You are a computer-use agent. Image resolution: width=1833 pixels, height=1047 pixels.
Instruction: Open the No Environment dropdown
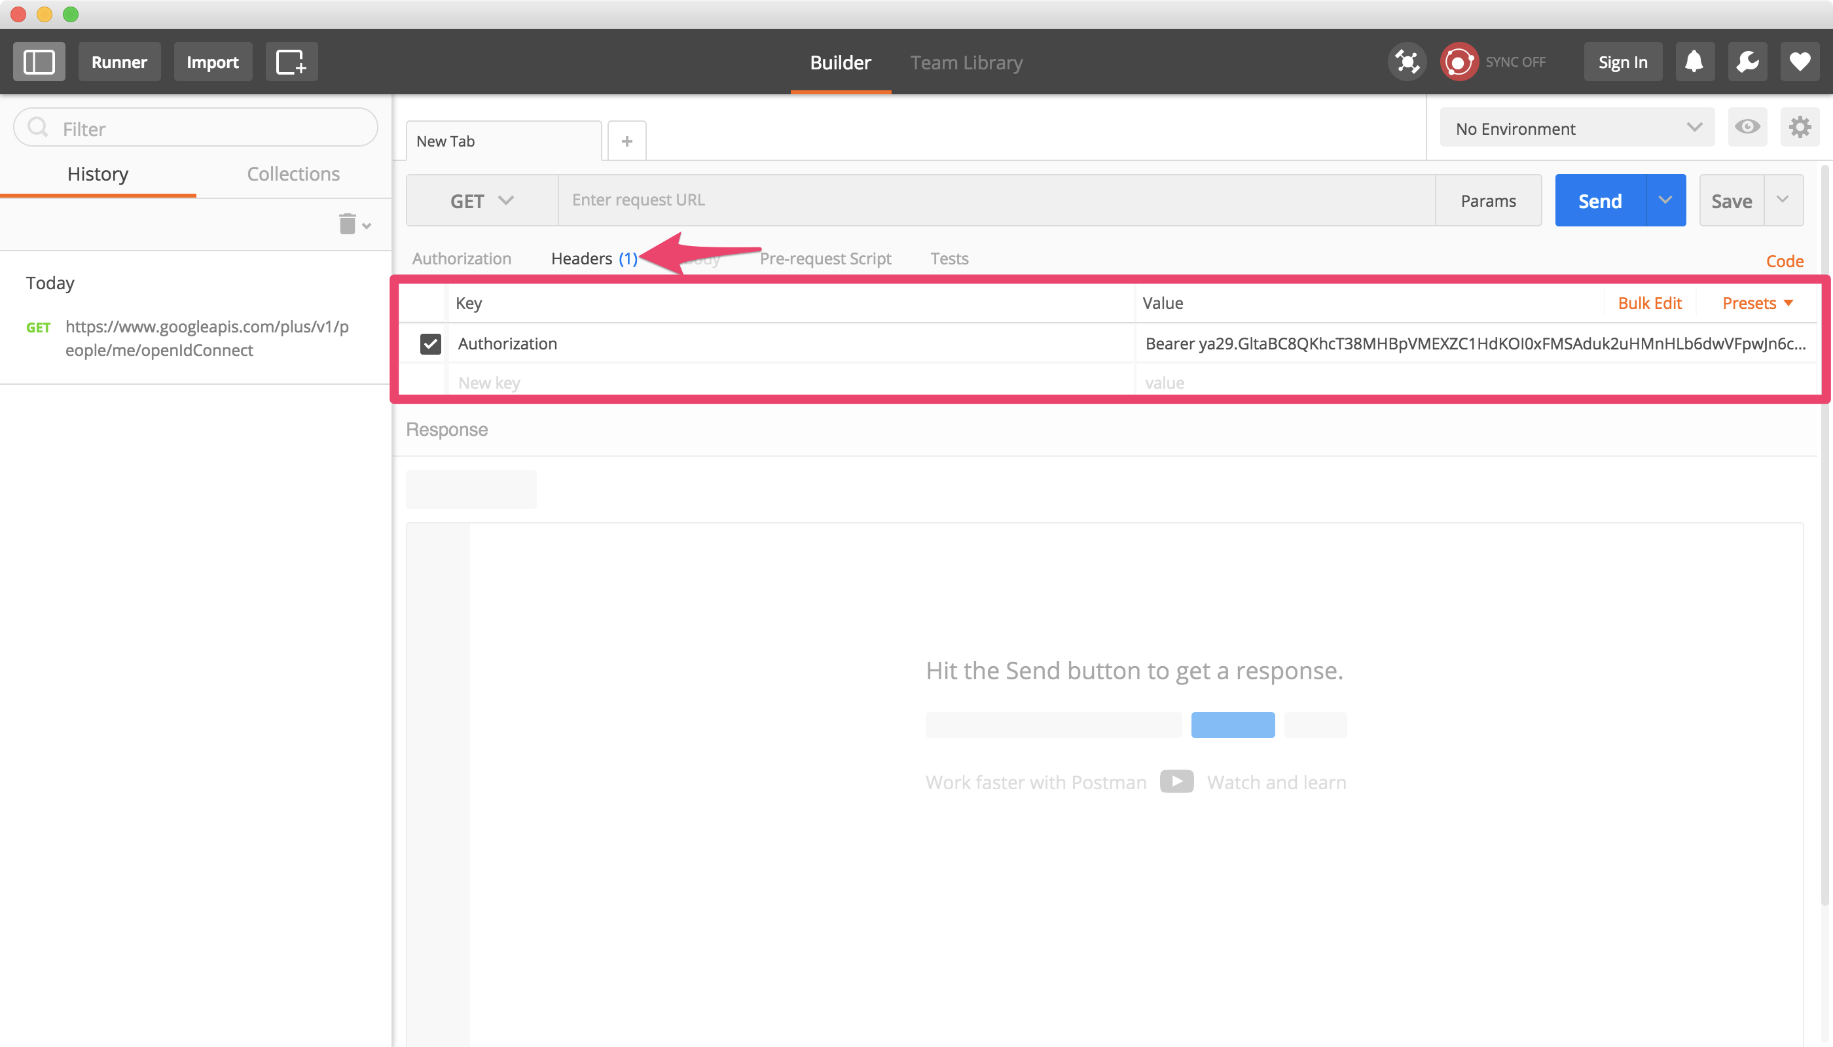(x=1576, y=128)
